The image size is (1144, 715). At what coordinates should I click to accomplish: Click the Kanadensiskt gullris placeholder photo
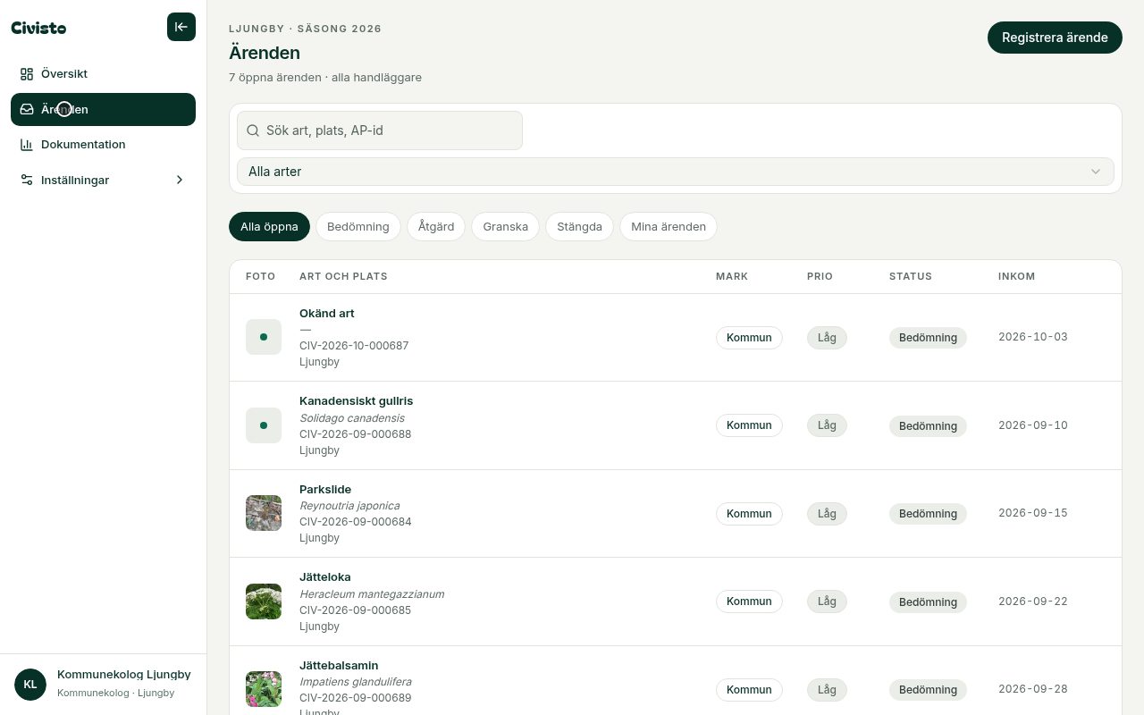coord(264,425)
